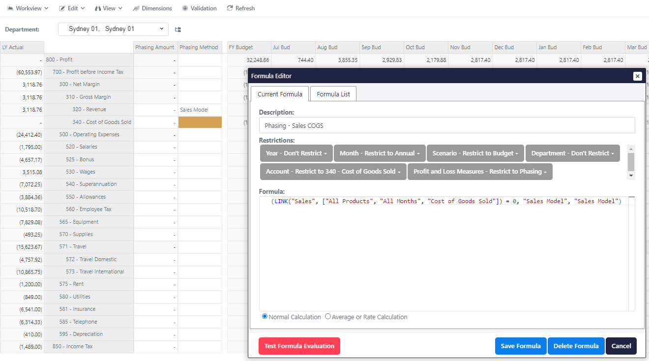
Task: Click the hierarchy icon beside Department selector
Action: point(178,30)
